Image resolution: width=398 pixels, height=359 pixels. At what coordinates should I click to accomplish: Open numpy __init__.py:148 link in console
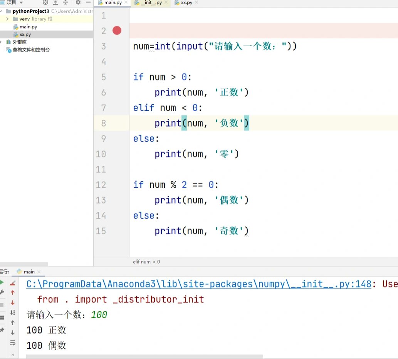(x=199, y=284)
